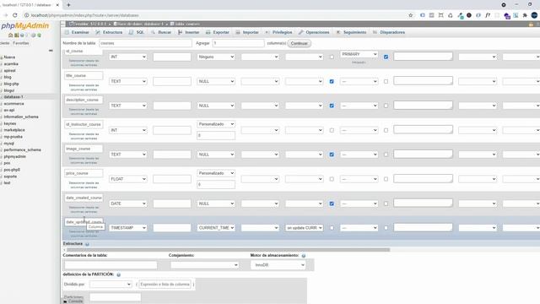Click the dark round red-dot extension icon
Viewport: 540px width, 304px height.
[x=469, y=15]
